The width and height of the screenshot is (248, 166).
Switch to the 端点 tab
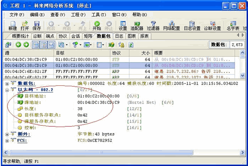click(x=50, y=36)
